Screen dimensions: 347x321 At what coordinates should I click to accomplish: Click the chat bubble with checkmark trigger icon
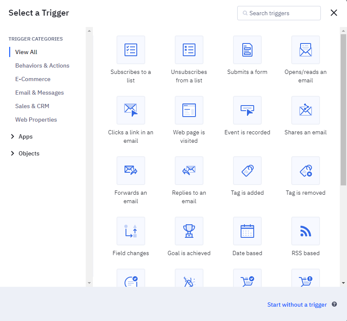pyautogui.click(x=131, y=278)
